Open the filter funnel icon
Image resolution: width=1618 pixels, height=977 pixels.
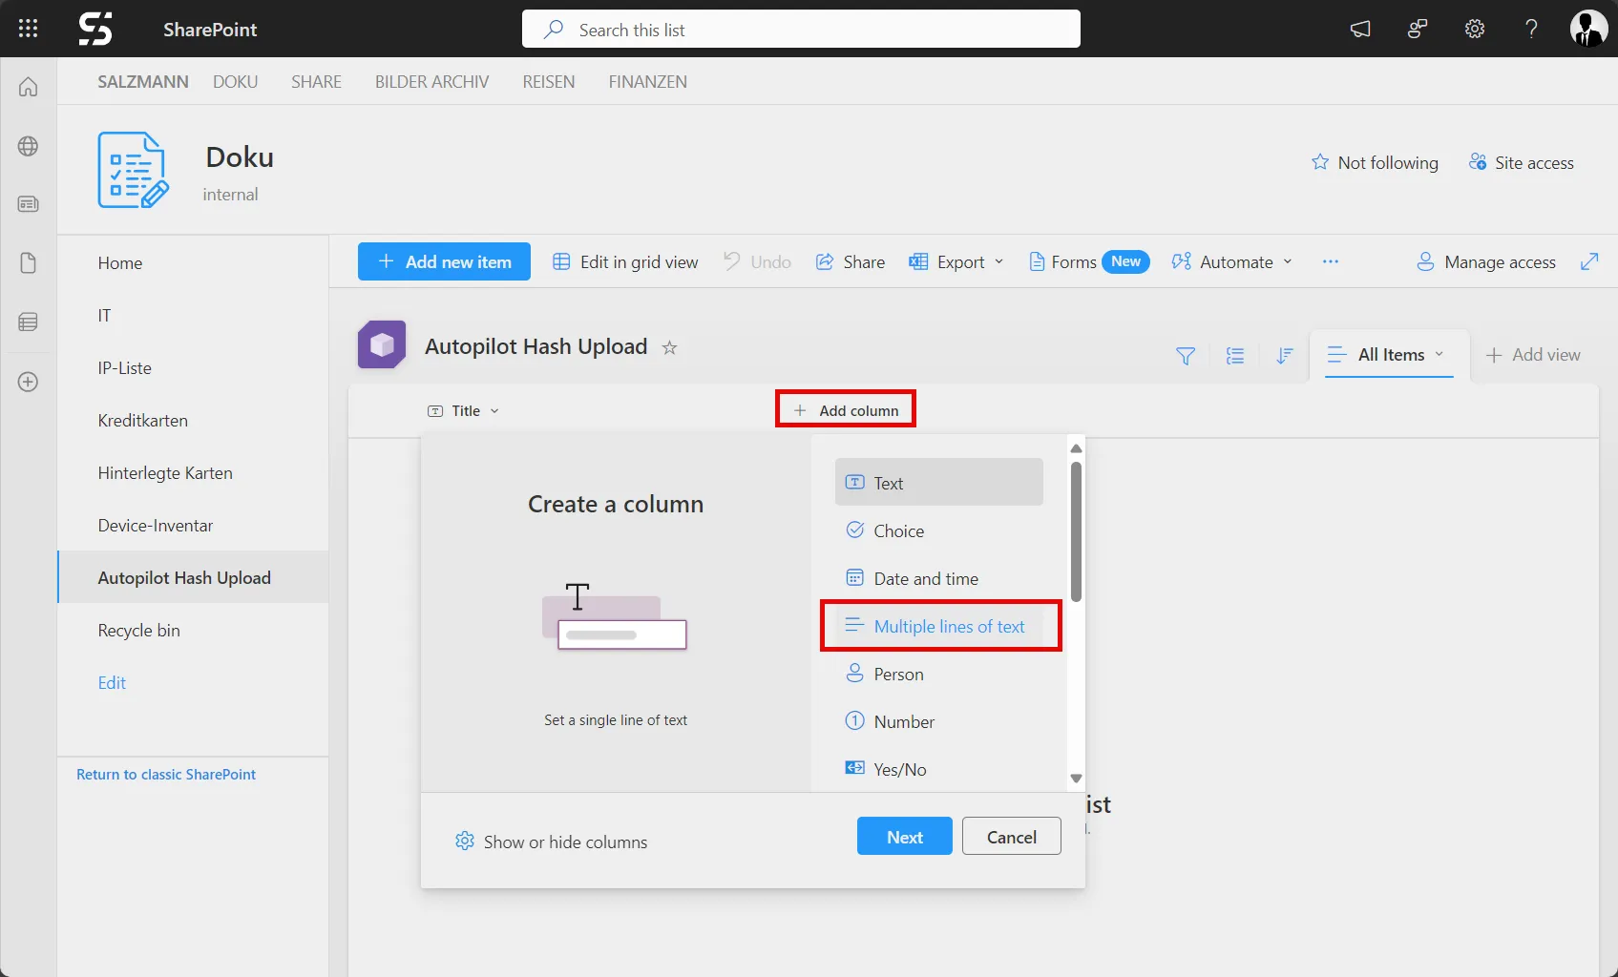coord(1186,356)
